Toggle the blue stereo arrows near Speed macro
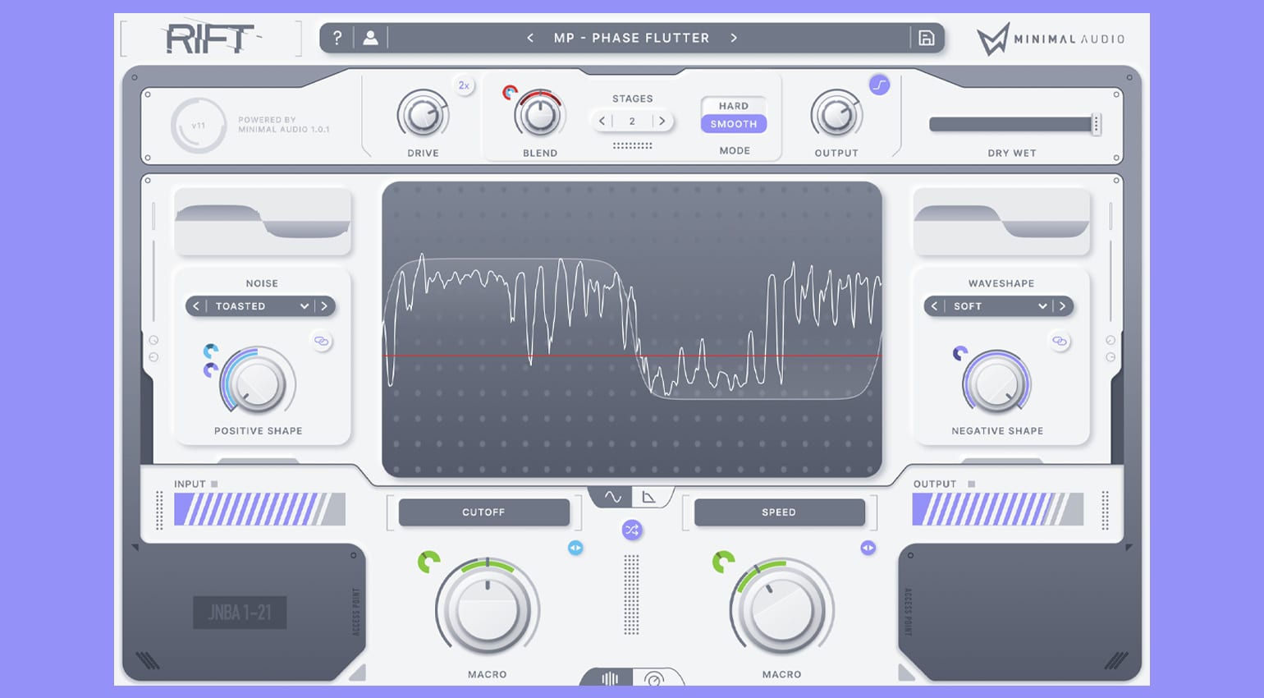This screenshot has height=698, width=1264. 868,549
